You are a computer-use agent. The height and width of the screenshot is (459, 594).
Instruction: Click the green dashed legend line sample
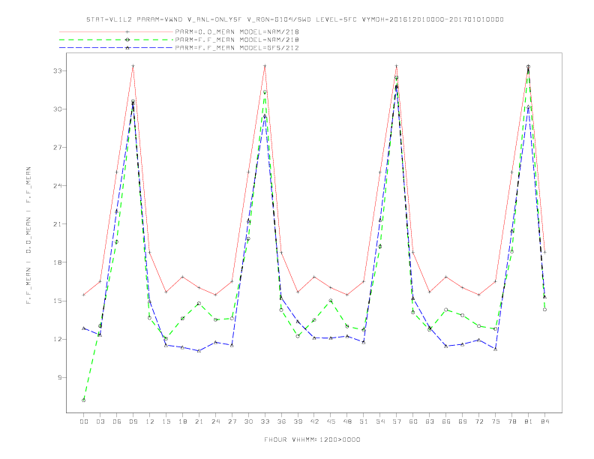(116, 40)
